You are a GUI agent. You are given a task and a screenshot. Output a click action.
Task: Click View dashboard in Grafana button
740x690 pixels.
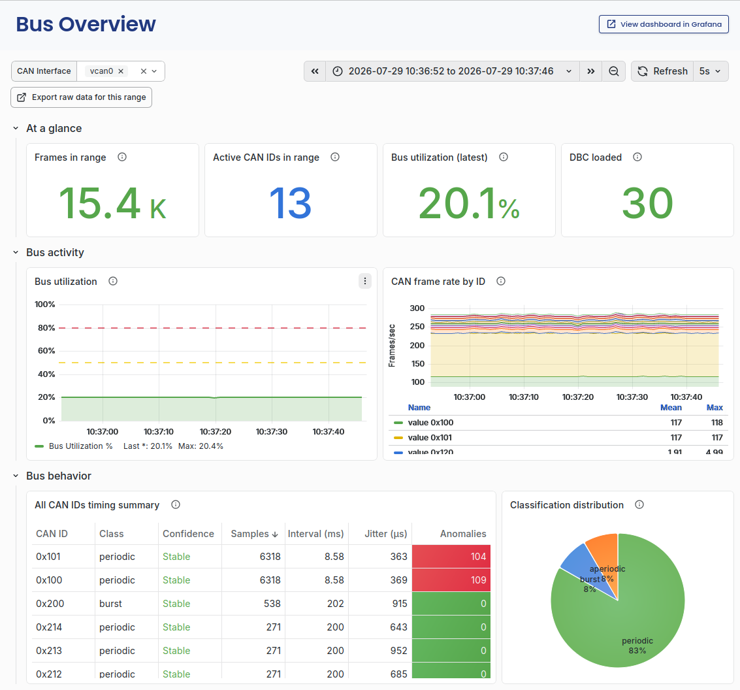(664, 24)
